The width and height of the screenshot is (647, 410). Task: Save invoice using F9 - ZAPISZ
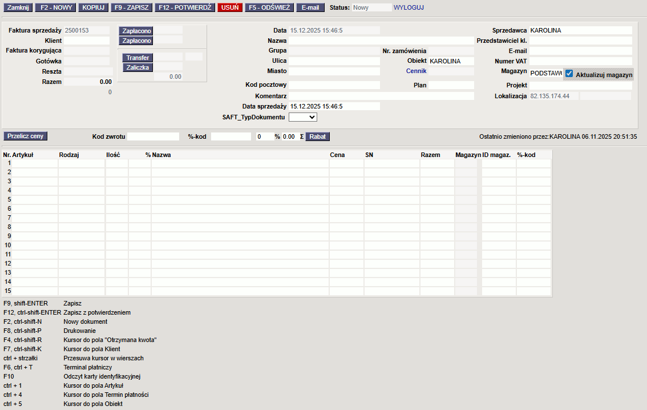click(x=131, y=8)
